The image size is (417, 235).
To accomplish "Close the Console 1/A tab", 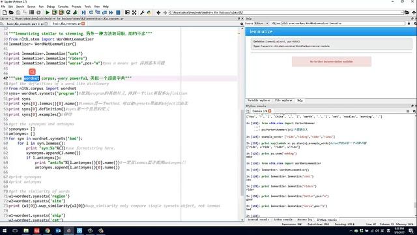I will coord(269,111).
